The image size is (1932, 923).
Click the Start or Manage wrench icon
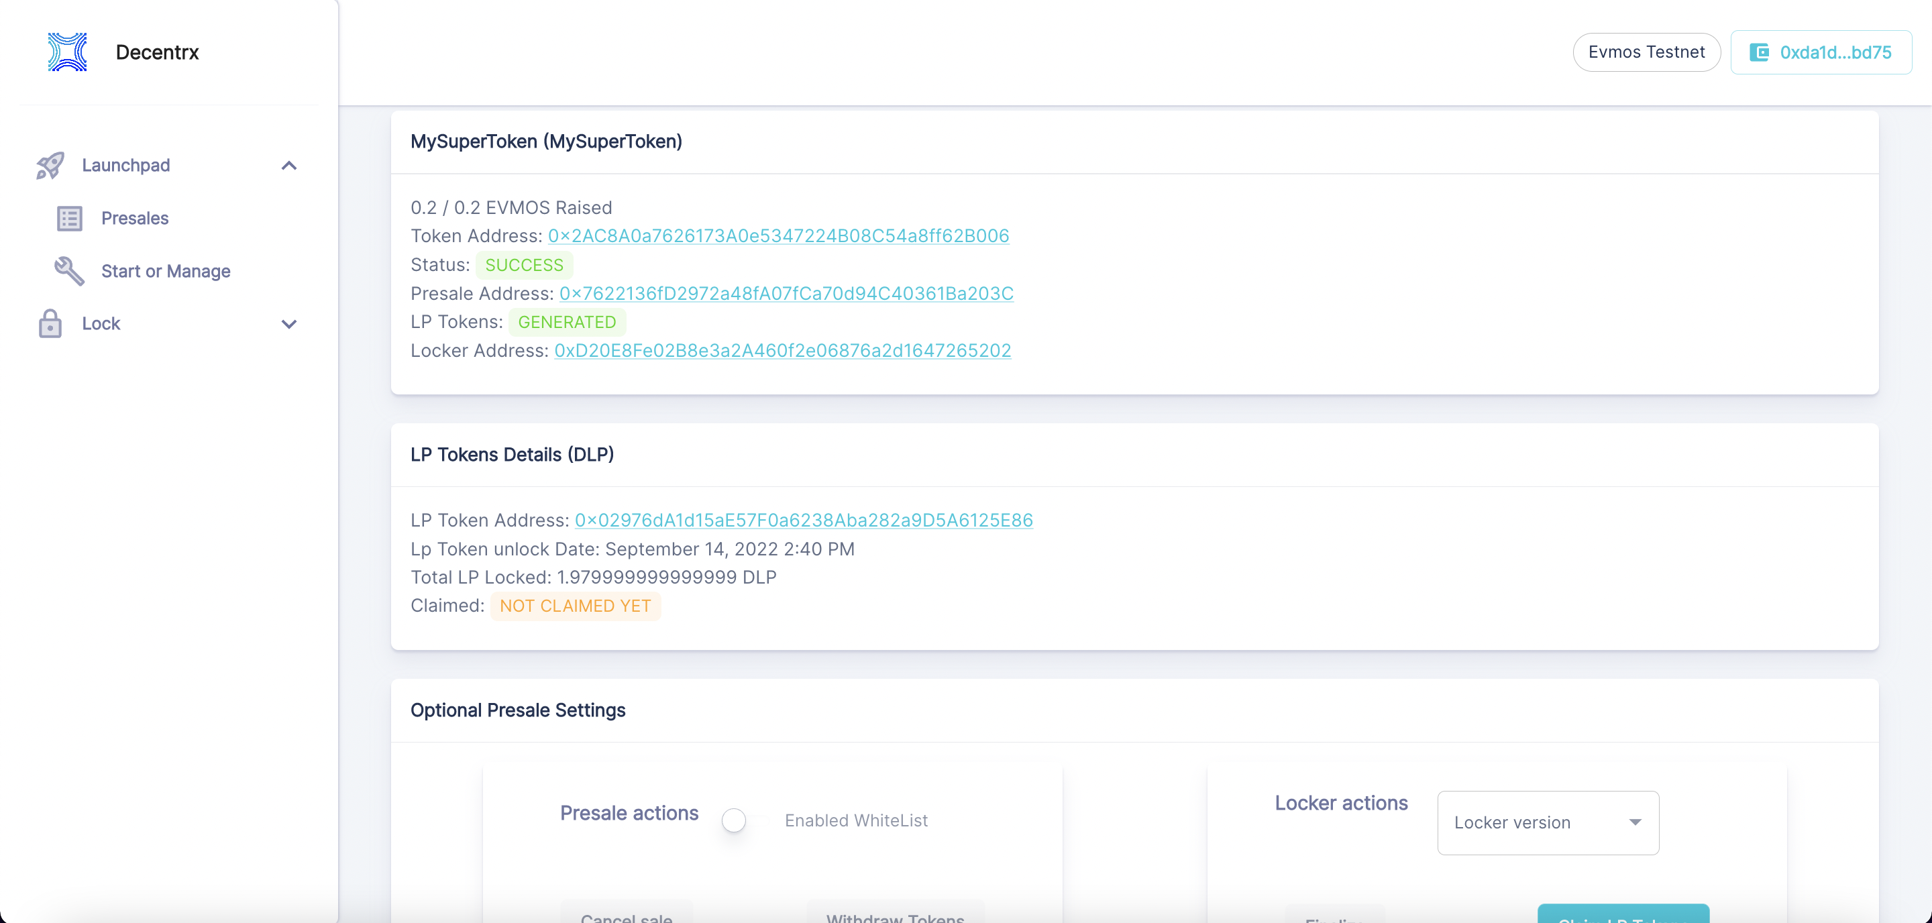click(x=69, y=272)
